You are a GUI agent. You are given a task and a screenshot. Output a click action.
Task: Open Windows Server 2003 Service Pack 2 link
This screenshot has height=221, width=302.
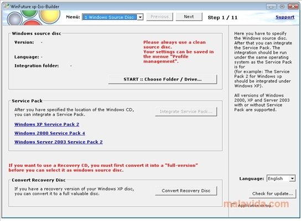point(59,142)
